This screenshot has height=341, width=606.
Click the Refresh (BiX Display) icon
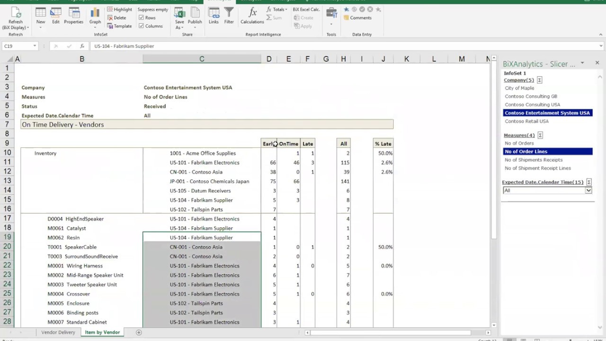coord(16,18)
